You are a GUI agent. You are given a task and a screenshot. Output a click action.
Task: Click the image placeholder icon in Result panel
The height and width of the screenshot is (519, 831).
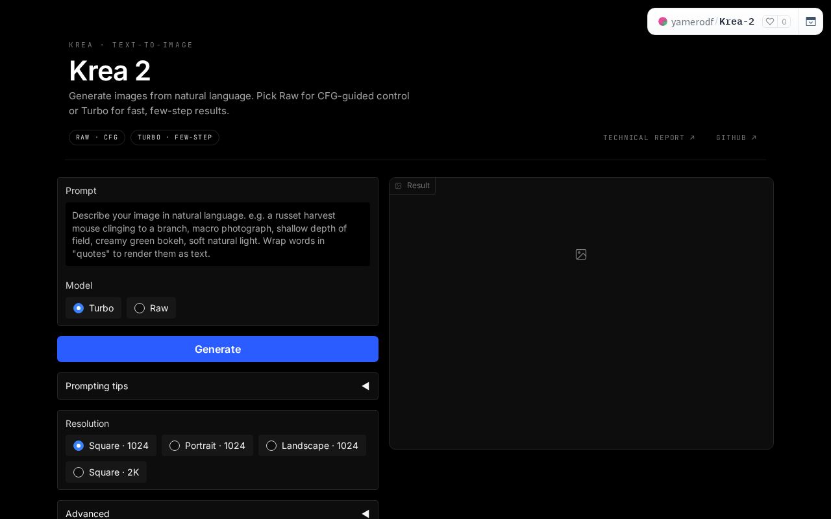pos(581,254)
